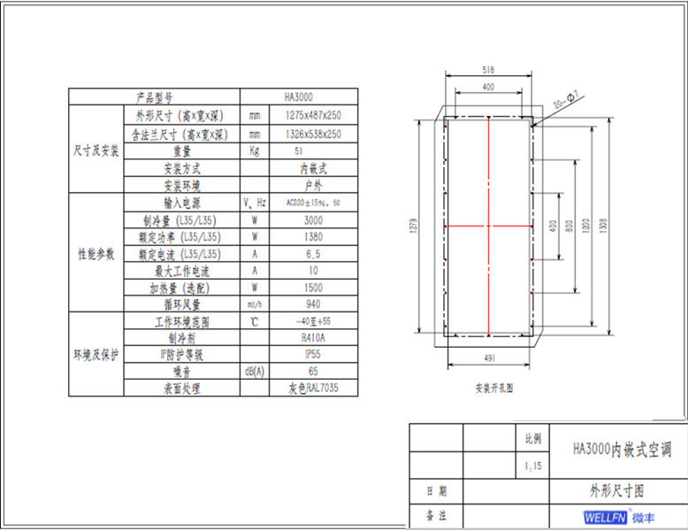This screenshot has width=688, height=531.
Task: Click the 外形尺寸图 drawing name cell
Action: click(x=617, y=490)
